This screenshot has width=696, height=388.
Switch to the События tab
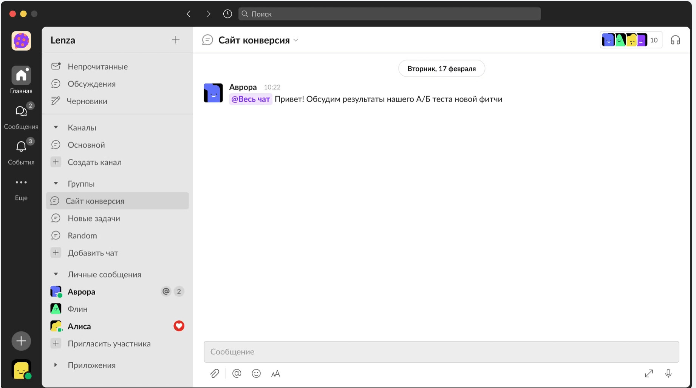pyautogui.click(x=21, y=151)
